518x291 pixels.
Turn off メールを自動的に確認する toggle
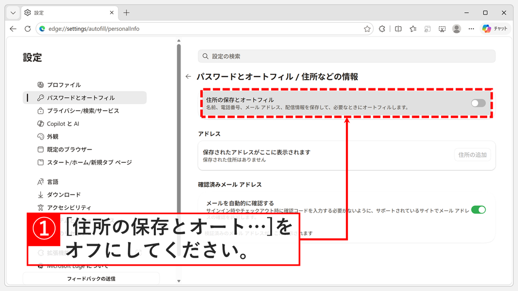479,210
